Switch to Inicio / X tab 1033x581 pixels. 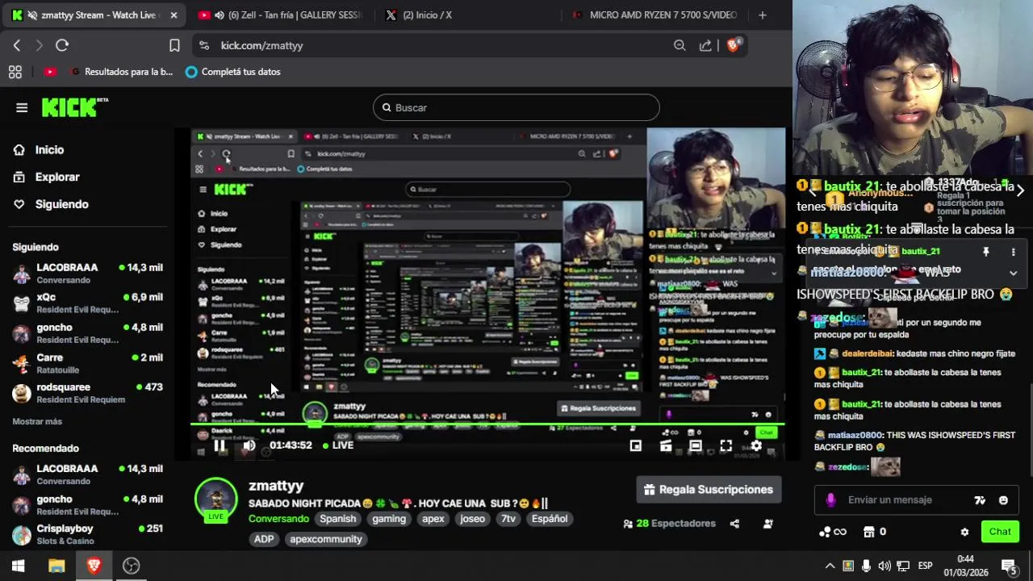click(468, 15)
